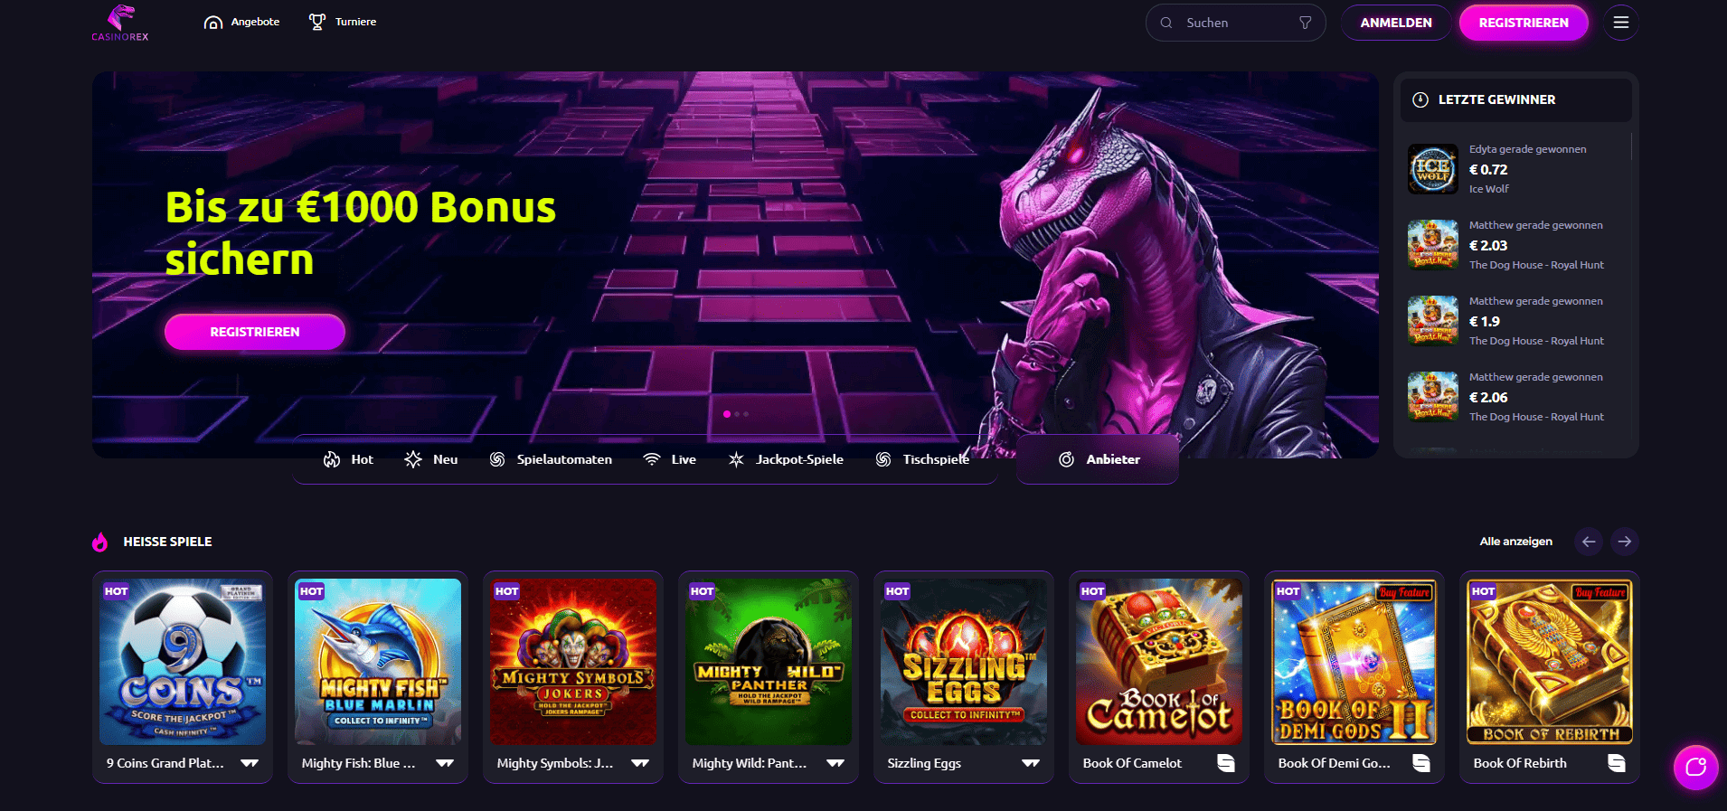Expand Sizzling Eggs options arrow
This screenshot has width=1727, height=811.
coord(1031,763)
